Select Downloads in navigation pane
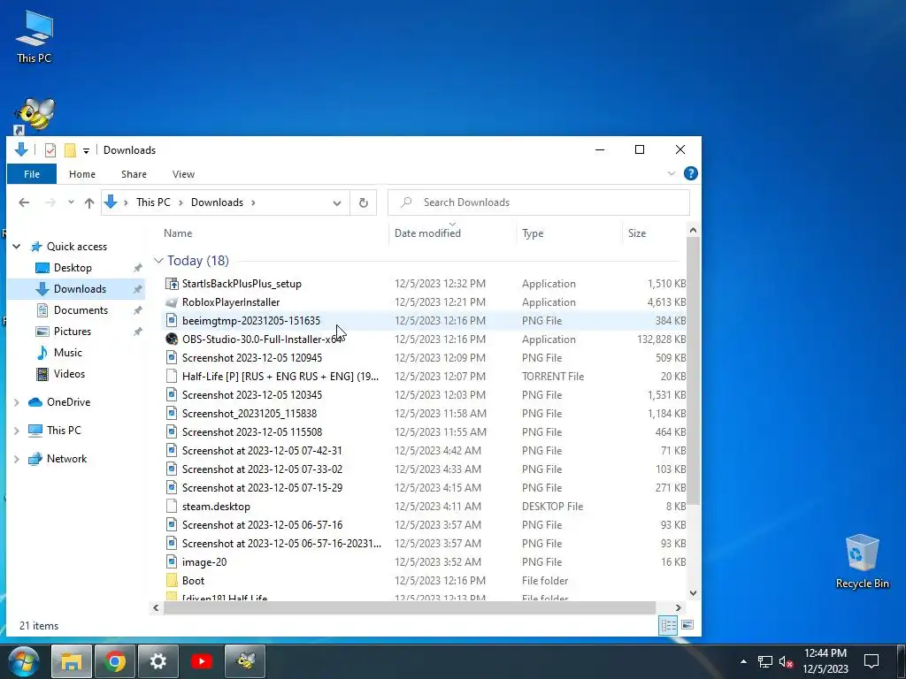 click(80, 289)
